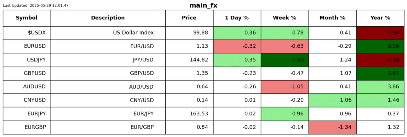Click the dark green 9.06 Year % cell
Screen dimensions: 407x137
380,46
